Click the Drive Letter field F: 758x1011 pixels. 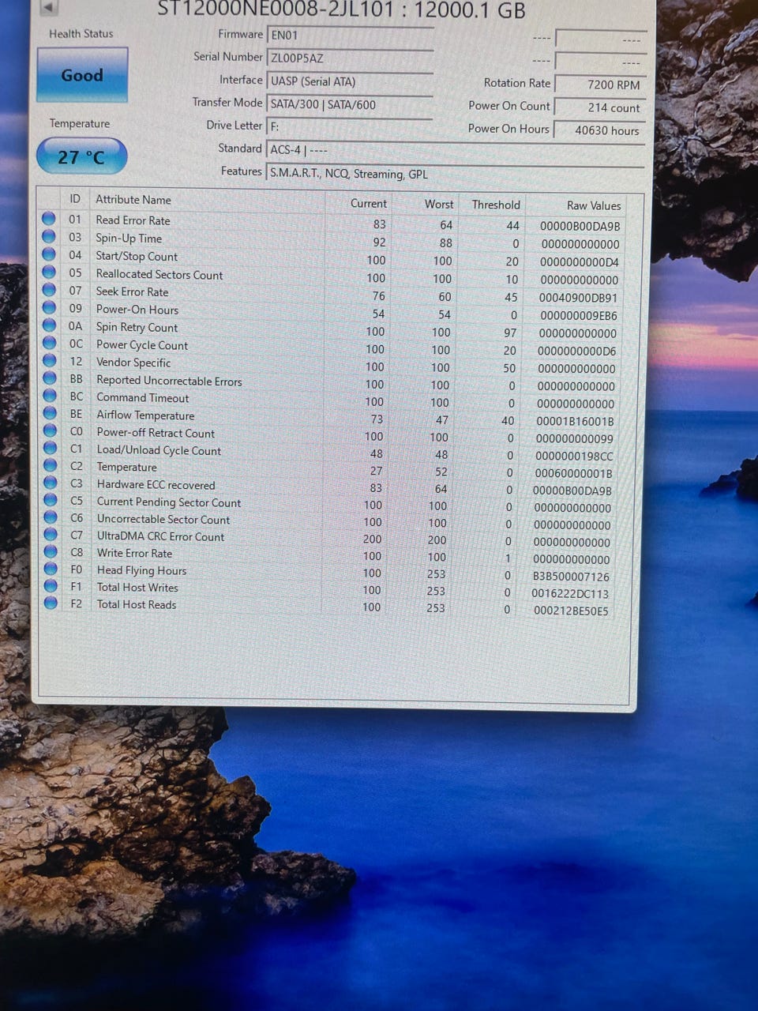350,126
